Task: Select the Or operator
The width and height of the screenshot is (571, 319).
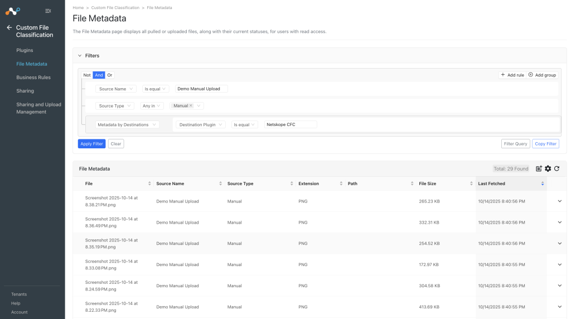Action: [x=110, y=75]
